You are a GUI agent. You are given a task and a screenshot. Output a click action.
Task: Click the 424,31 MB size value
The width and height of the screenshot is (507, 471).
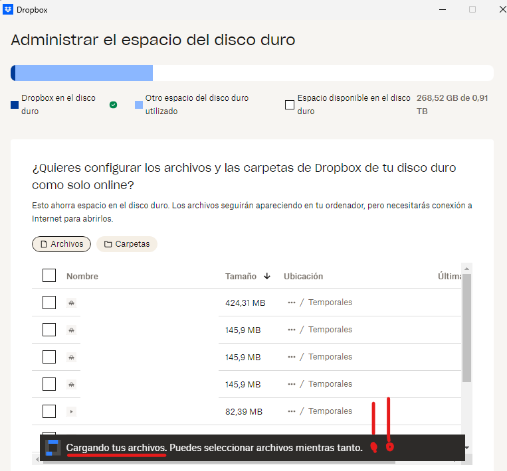point(245,303)
